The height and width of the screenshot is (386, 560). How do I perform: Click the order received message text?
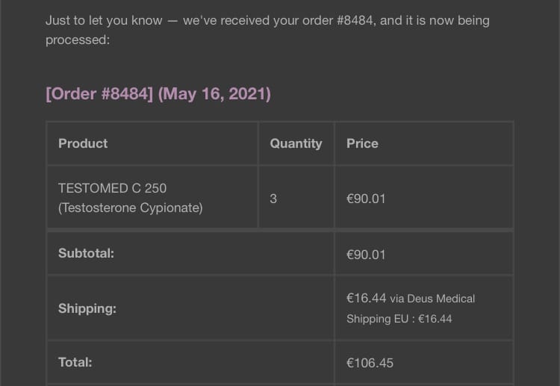click(x=267, y=30)
